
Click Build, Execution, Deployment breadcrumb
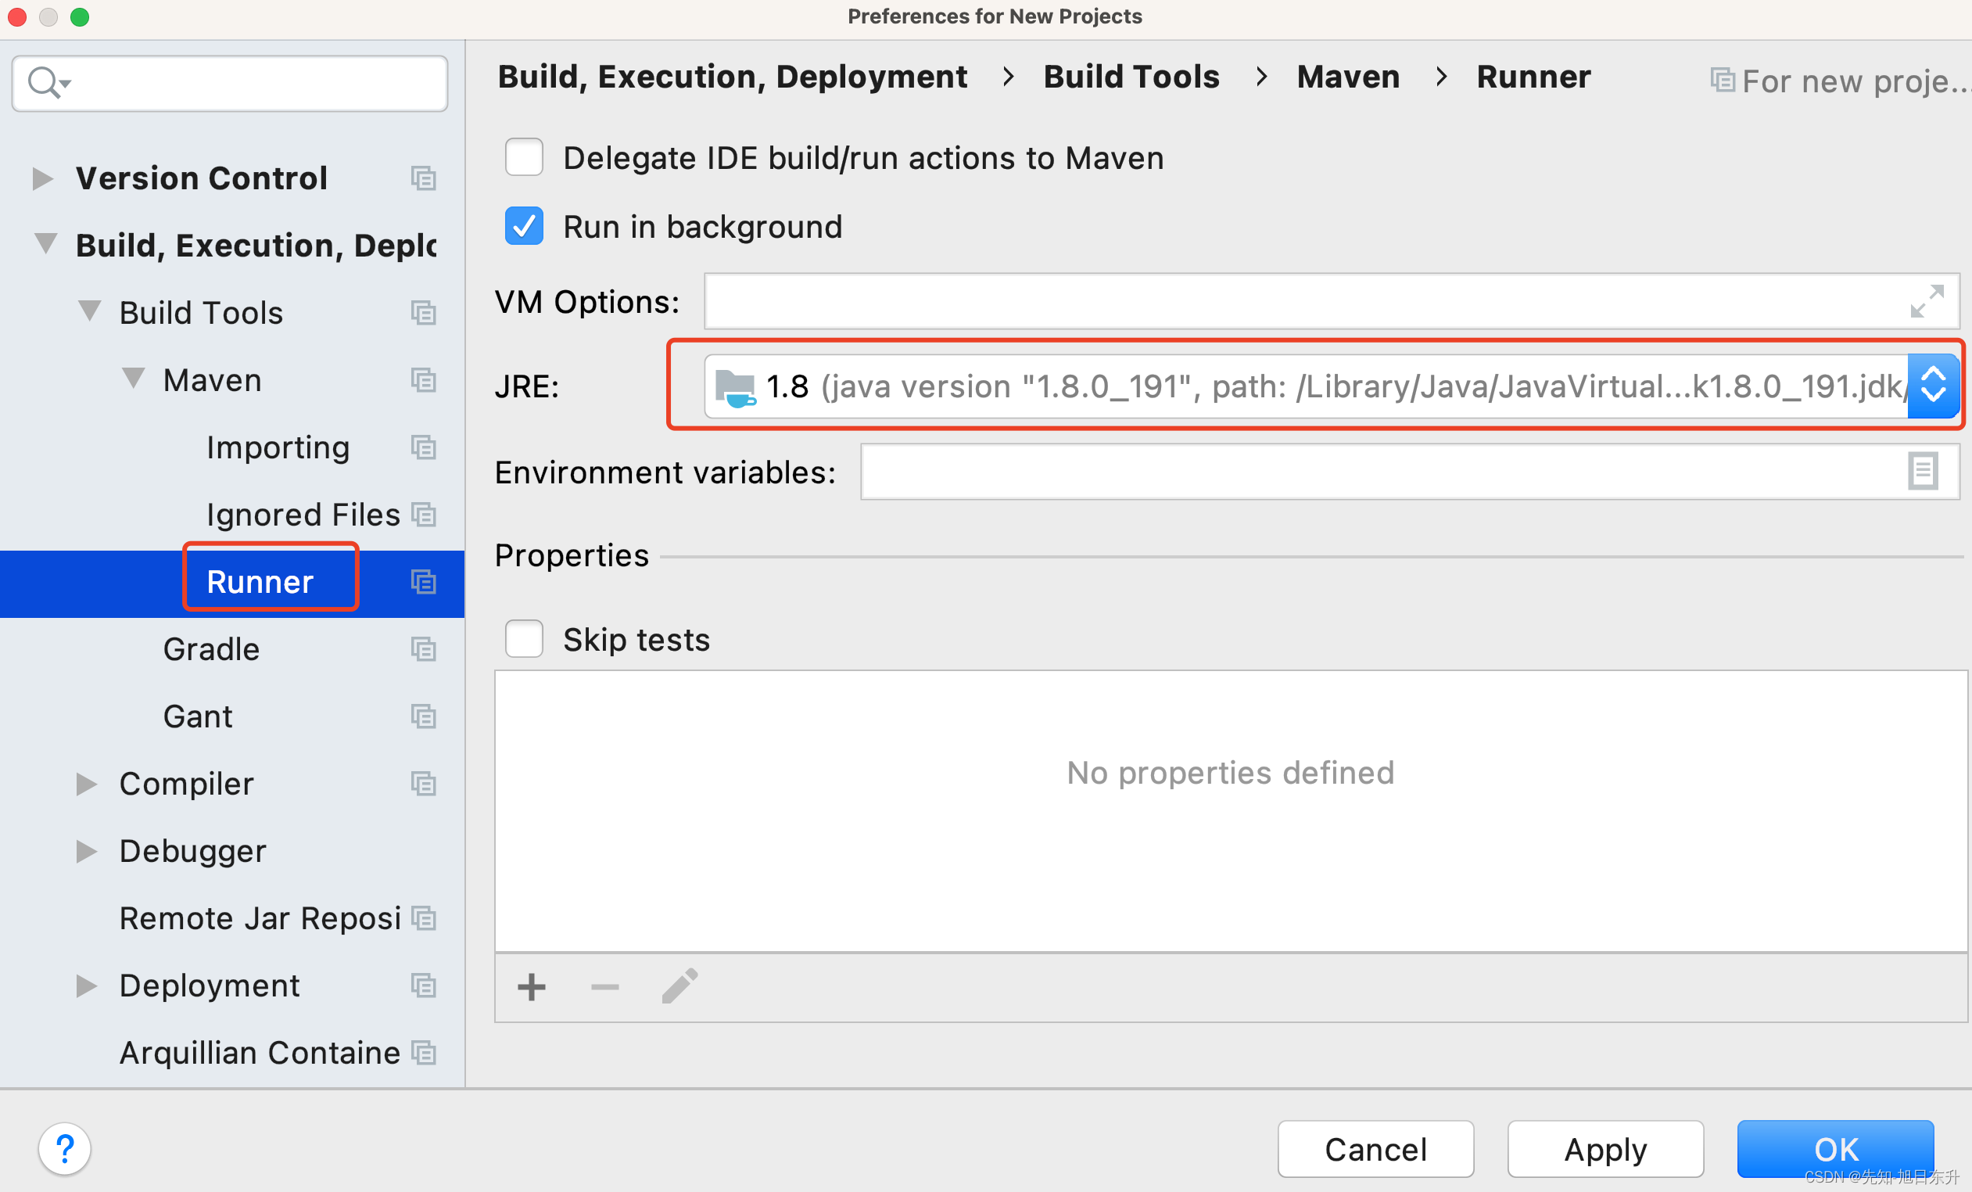click(x=732, y=76)
